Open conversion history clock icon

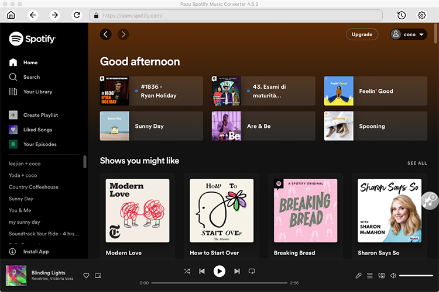point(402,15)
